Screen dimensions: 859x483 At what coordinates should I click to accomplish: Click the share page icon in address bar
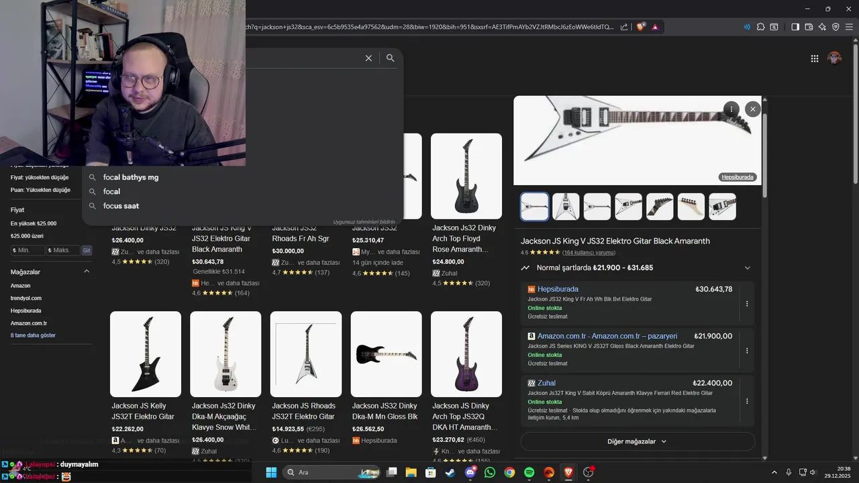pos(624,27)
